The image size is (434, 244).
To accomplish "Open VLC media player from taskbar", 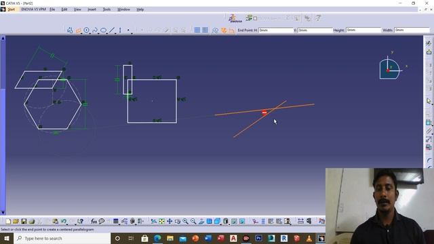I will pos(309,238).
